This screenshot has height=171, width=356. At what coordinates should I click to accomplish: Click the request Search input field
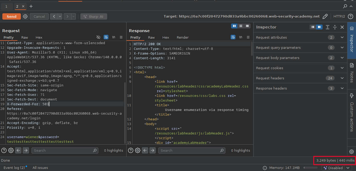[x=62, y=150]
